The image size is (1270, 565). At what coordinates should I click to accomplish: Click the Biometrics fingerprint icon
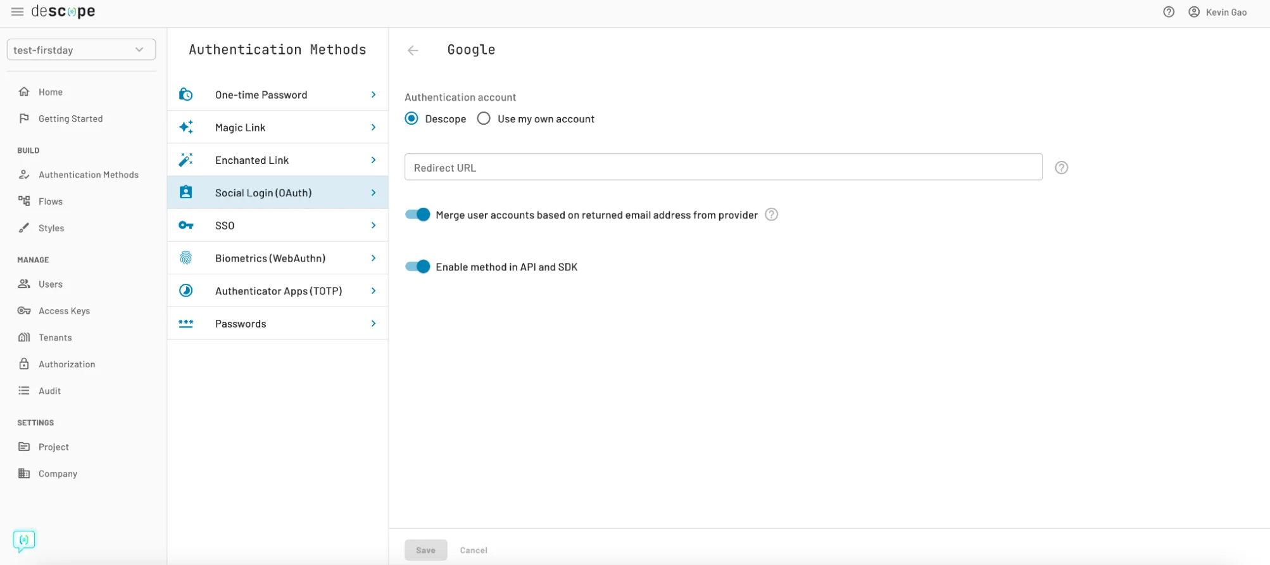[185, 258]
